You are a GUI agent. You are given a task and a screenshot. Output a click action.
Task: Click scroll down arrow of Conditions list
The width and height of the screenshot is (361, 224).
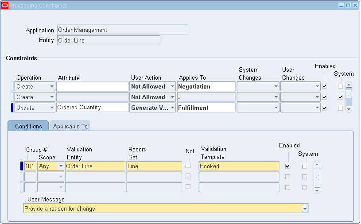tap(317, 190)
